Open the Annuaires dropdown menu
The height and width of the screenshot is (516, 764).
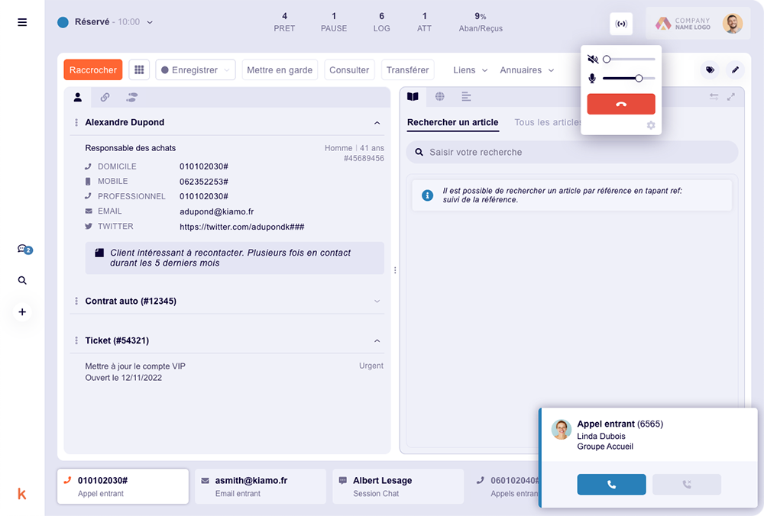pyautogui.click(x=526, y=70)
